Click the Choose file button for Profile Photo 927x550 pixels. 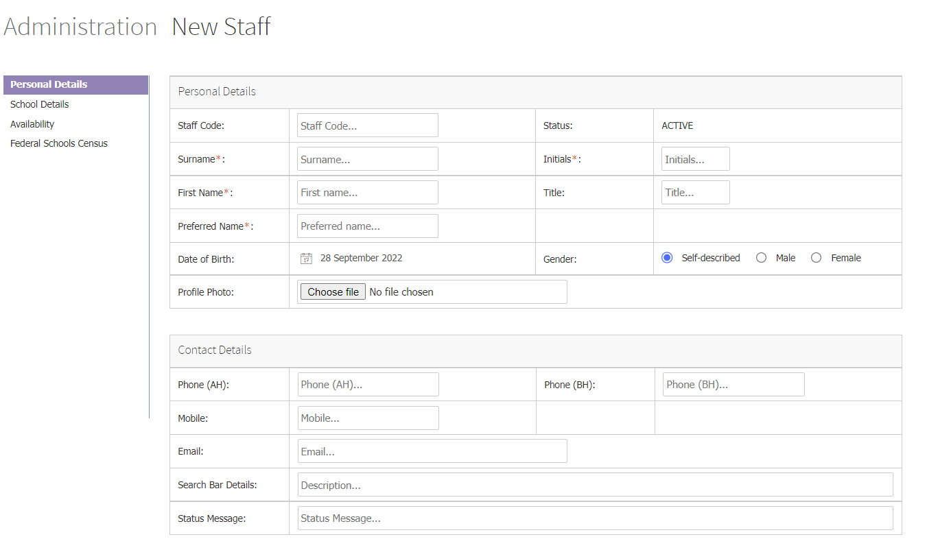(332, 291)
